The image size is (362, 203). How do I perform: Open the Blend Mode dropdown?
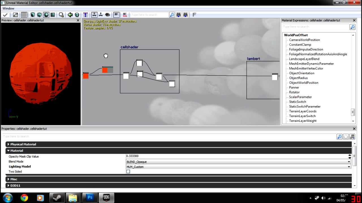coord(238,162)
